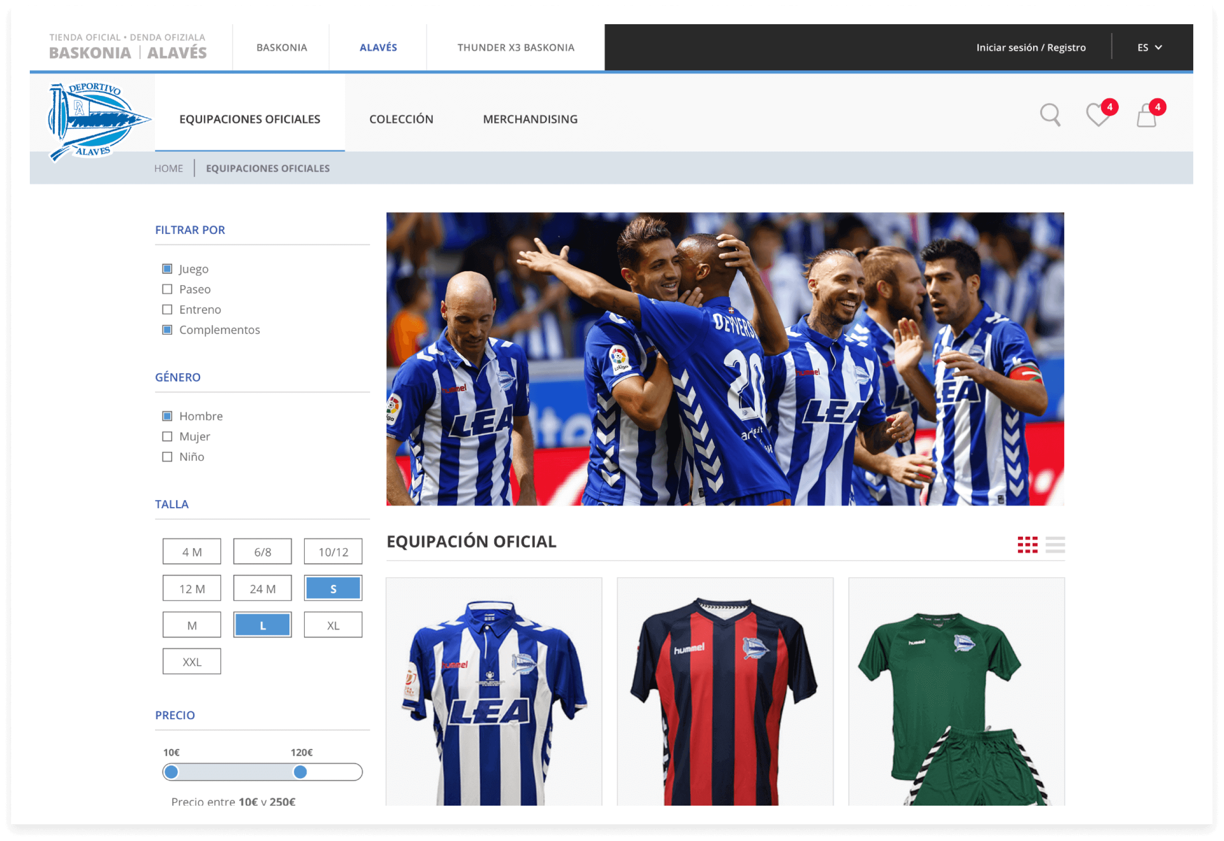This screenshot has height=841, width=1224.
Task: Select size 6/8
Action: coord(262,551)
